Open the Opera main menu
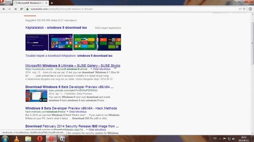The height and width of the screenshot is (142, 254). pyautogui.click(x=6, y=2)
